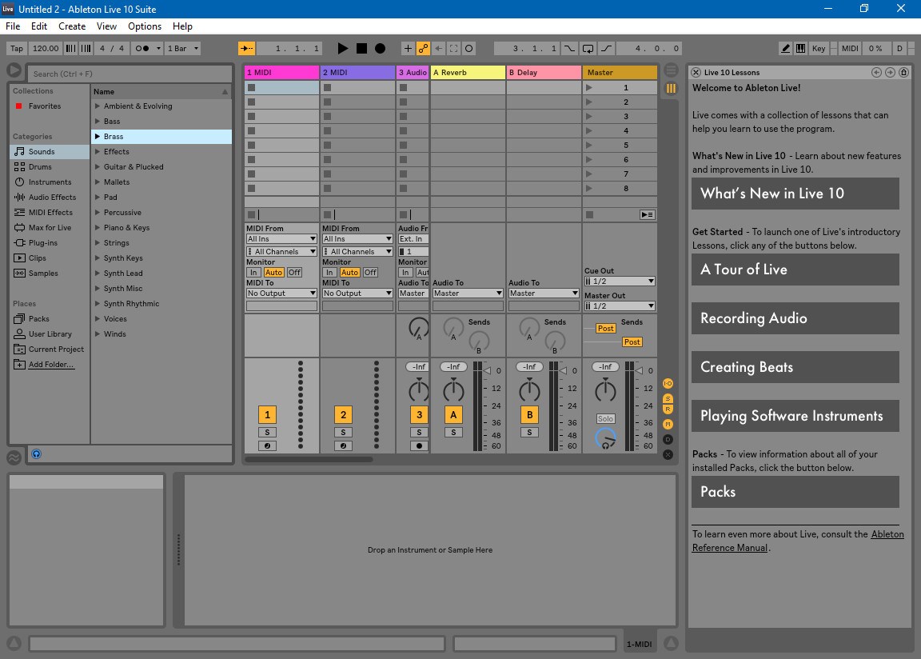Click the Master track volume fader handle
This screenshot has width=921, height=659.
pyautogui.click(x=640, y=371)
